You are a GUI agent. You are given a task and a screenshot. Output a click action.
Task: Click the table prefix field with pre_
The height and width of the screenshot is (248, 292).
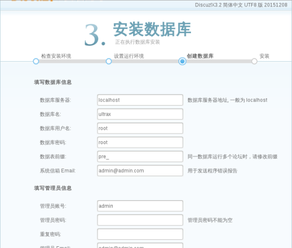(140, 156)
